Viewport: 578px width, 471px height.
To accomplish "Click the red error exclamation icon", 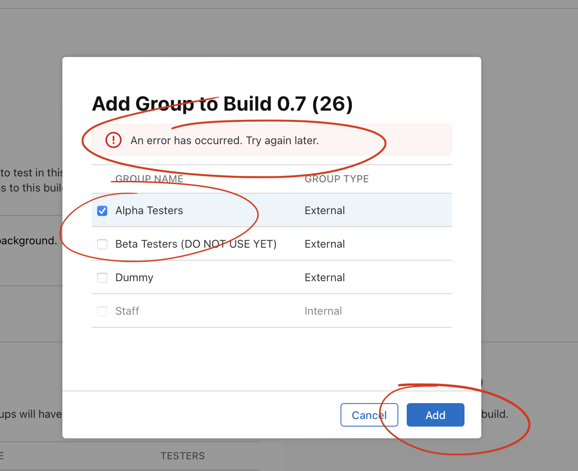I will pos(113,140).
